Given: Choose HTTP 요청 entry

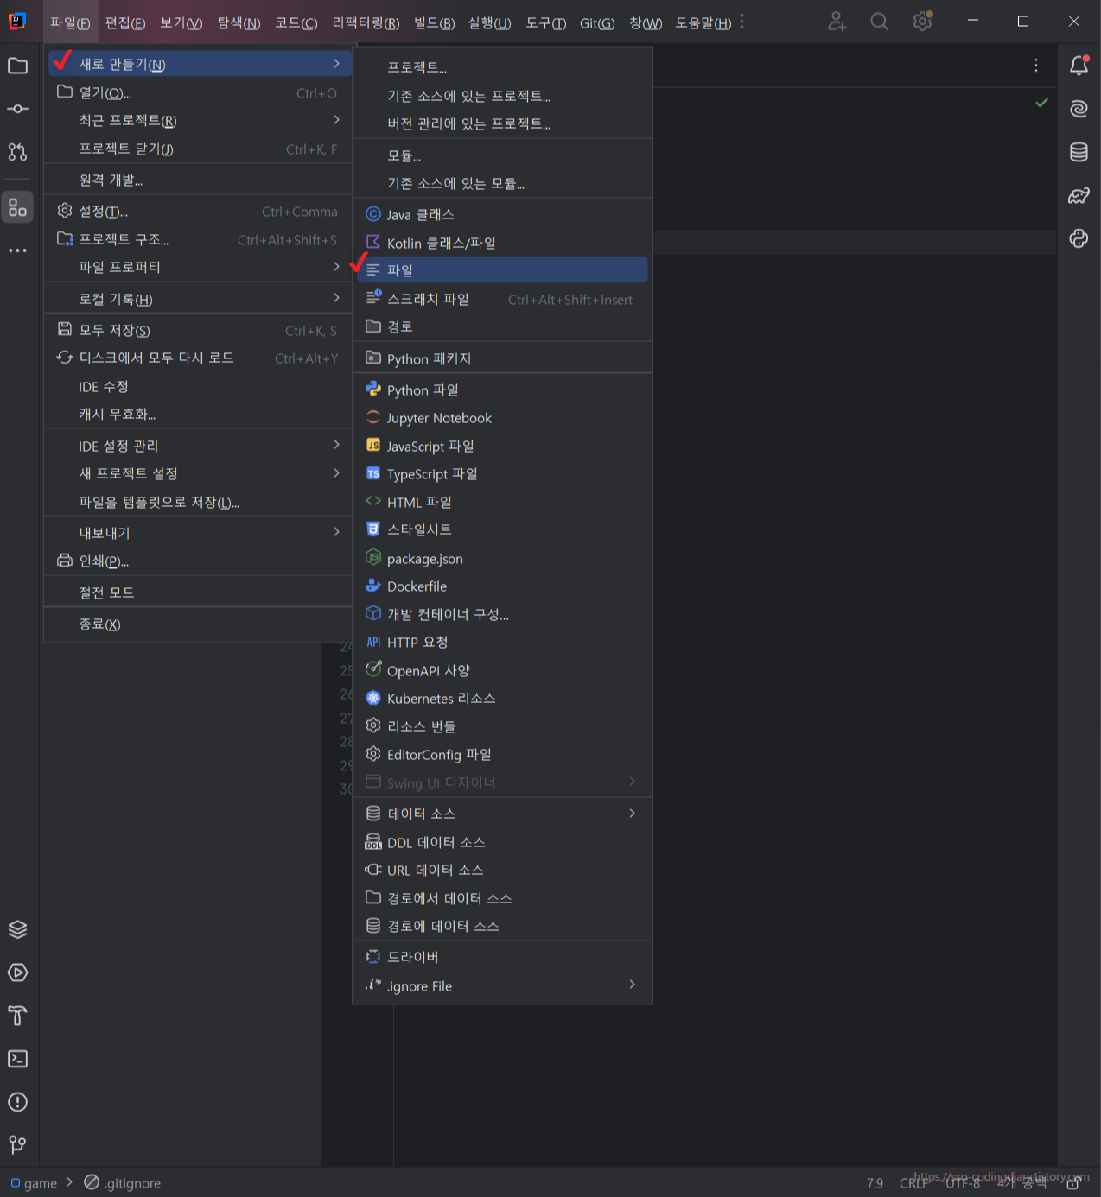Looking at the screenshot, I should click(x=502, y=643).
